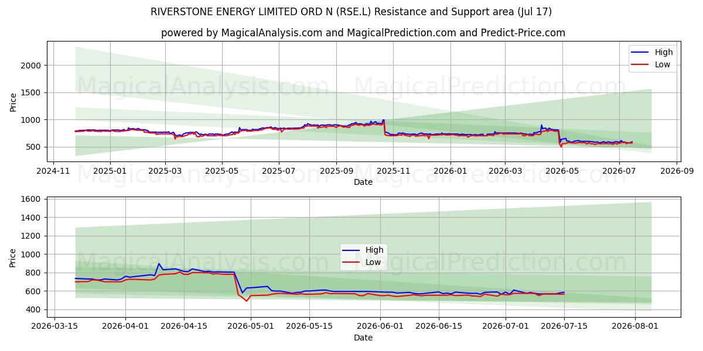This screenshot has height=351, width=703.
Task: Click top chart x-axis label '2025-07'
Action: pyautogui.click(x=278, y=171)
